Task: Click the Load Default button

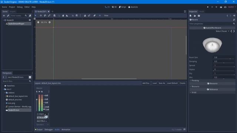Action: (172, 83)
